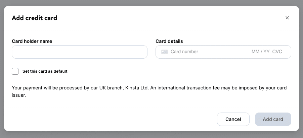Viewport: 303px width, 138px height.
Task: Click the "Set this card as default" label text
Action: (45, 71)
